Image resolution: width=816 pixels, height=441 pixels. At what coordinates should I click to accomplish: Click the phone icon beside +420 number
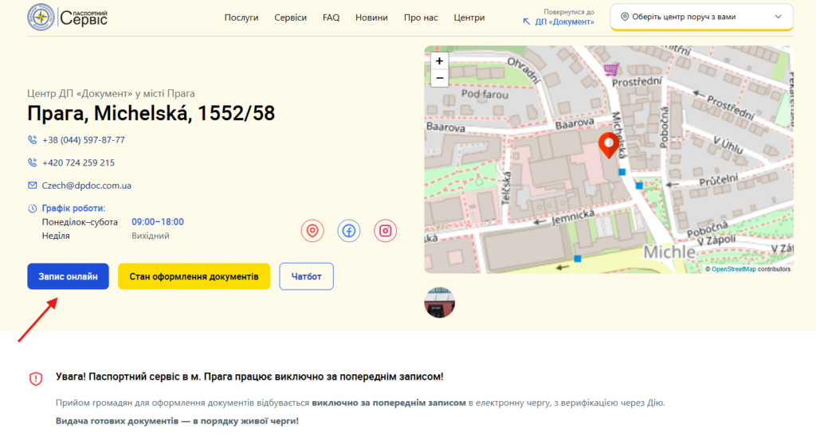[32, 162]
